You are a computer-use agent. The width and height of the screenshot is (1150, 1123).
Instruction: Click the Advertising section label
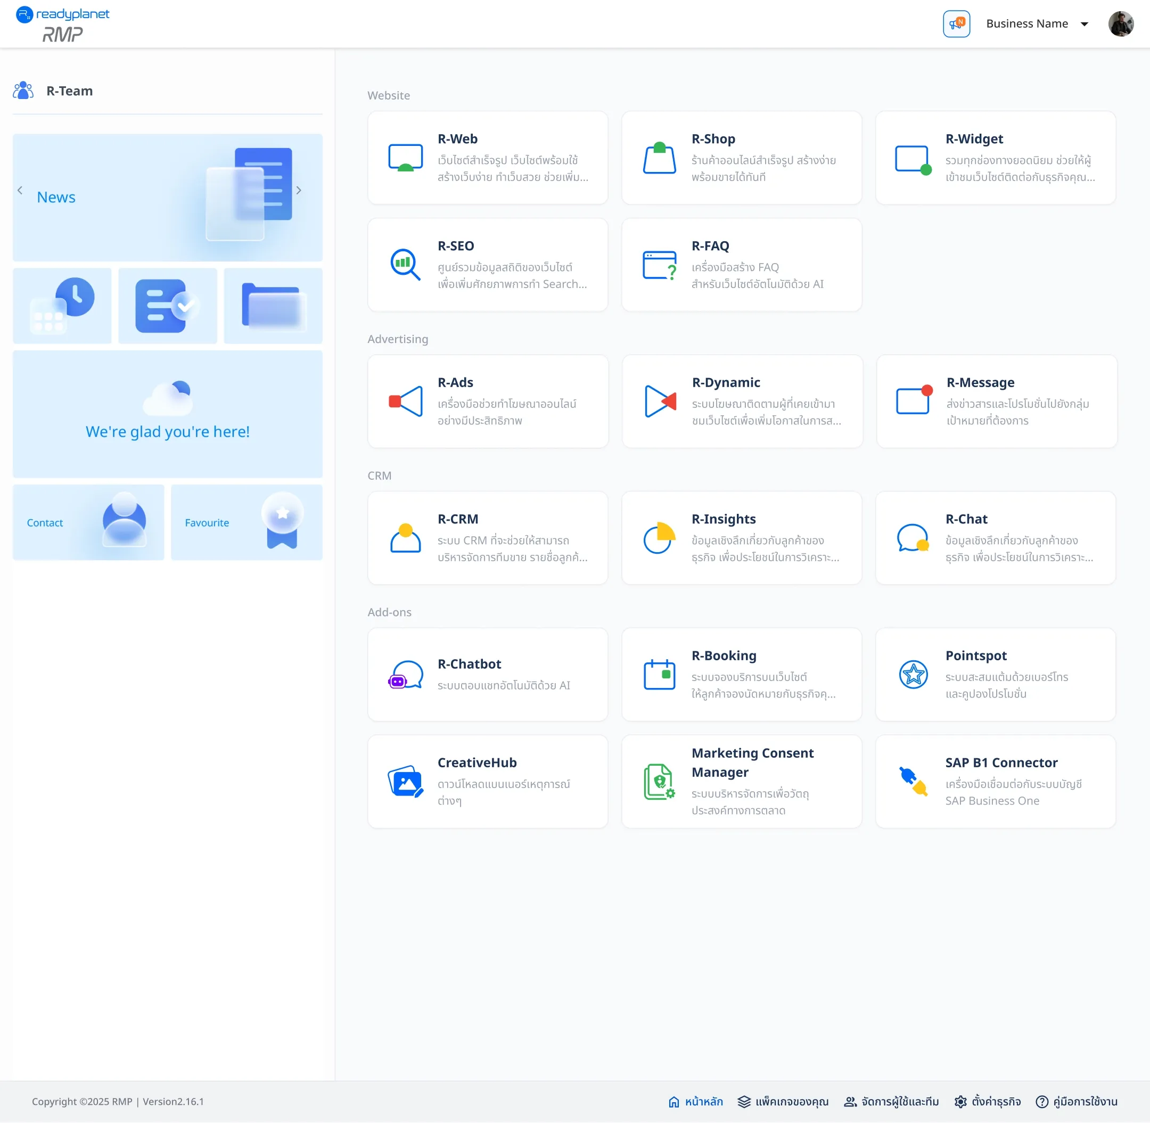point(398,339)
